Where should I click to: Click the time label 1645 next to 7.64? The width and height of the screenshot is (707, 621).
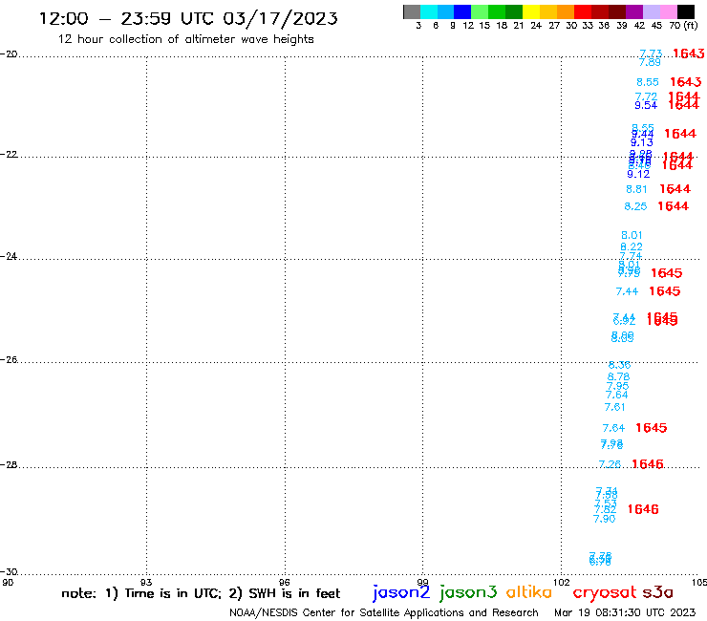[x=651, y=427]
